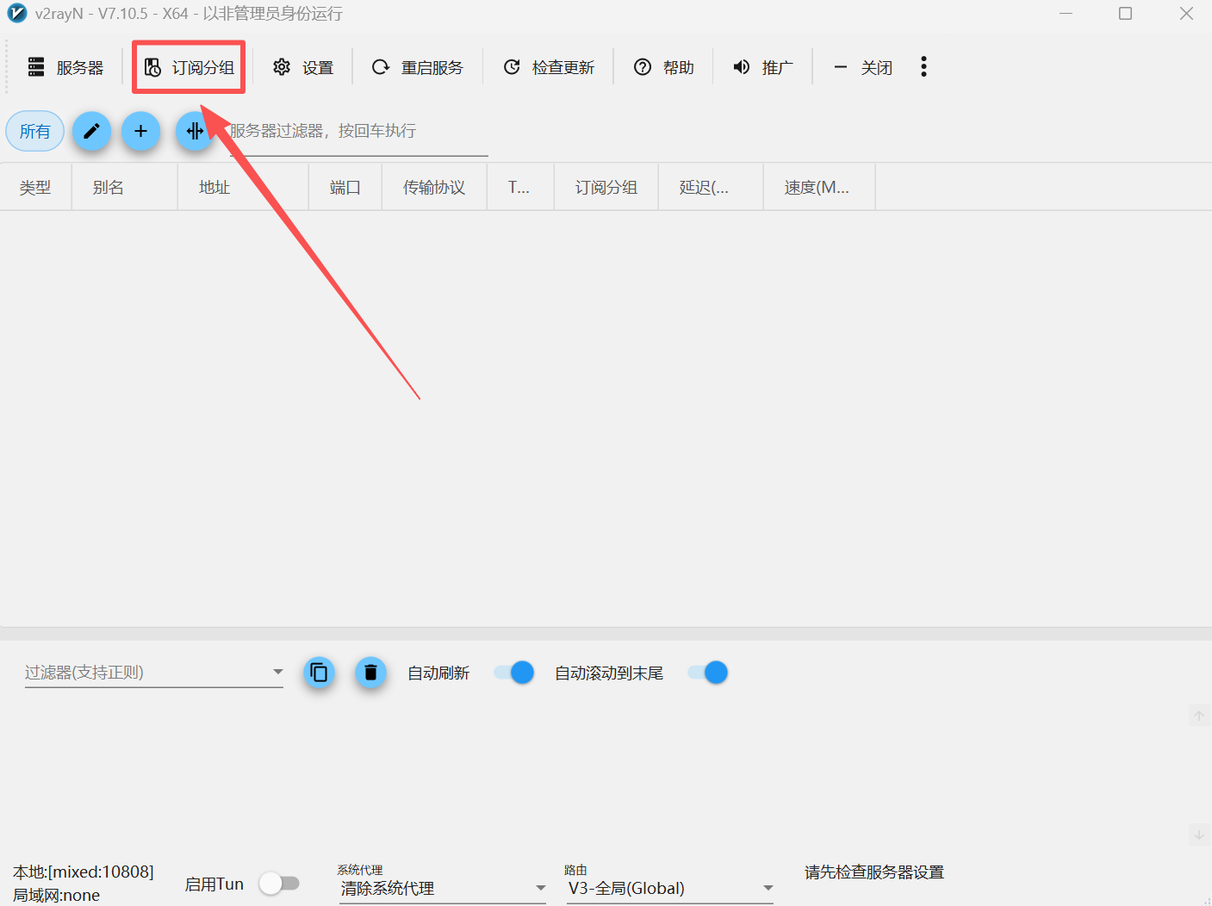Sort by the 地址 column header
This screenshot has width=1212, height=906.
tap(243, 187)
